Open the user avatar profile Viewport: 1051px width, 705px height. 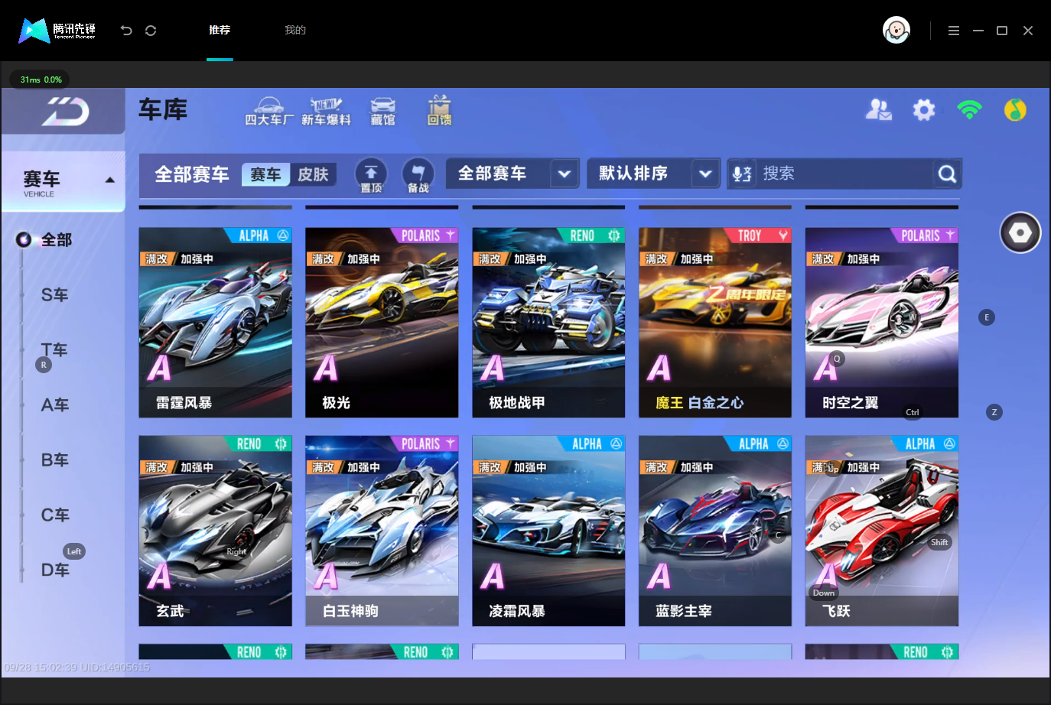896,31
